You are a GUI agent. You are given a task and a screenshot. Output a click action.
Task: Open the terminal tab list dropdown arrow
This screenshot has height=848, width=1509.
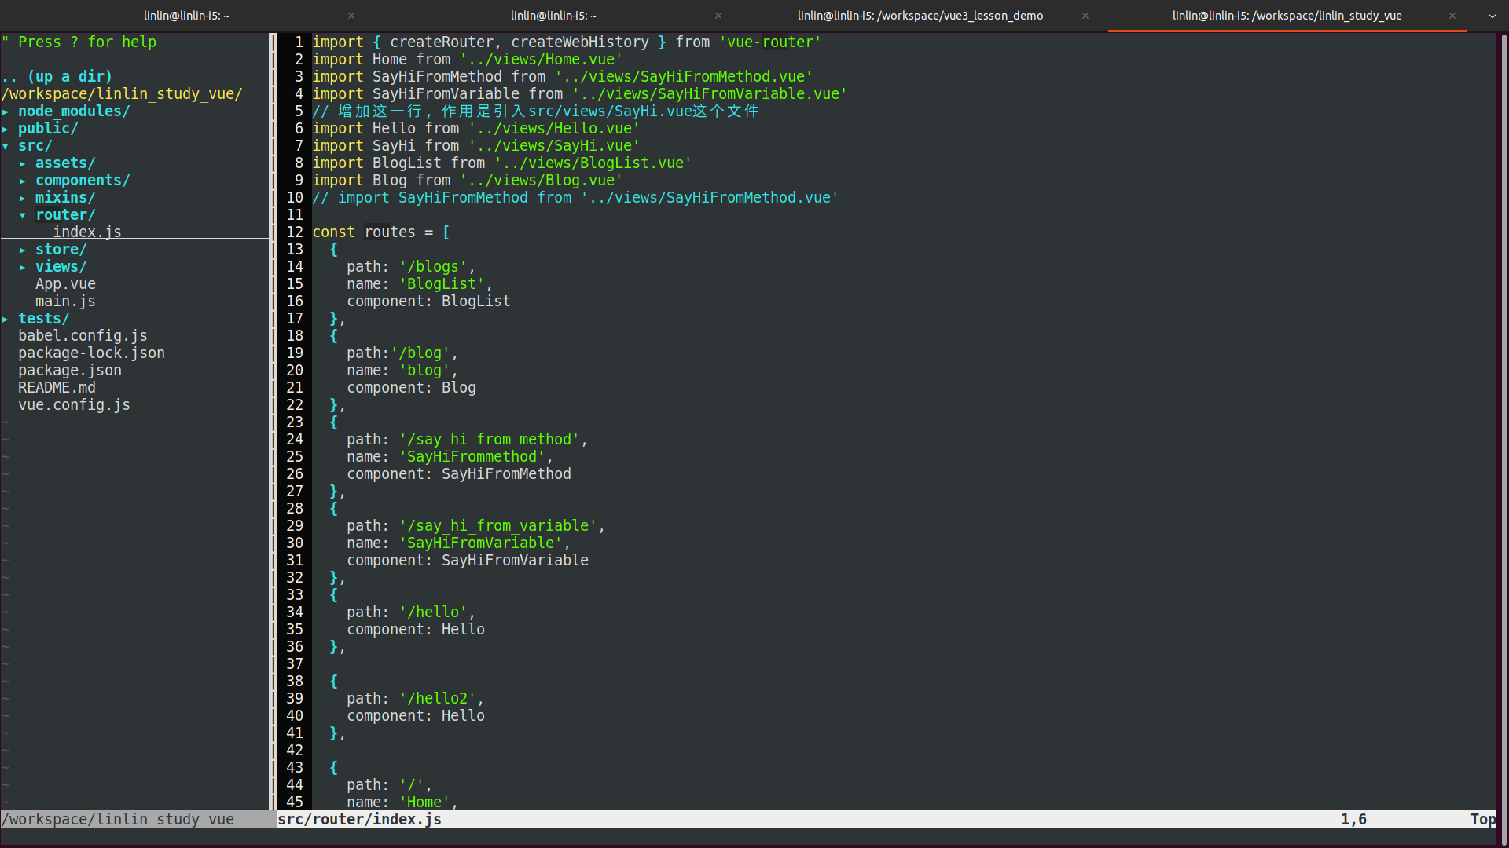[1492, 16]
